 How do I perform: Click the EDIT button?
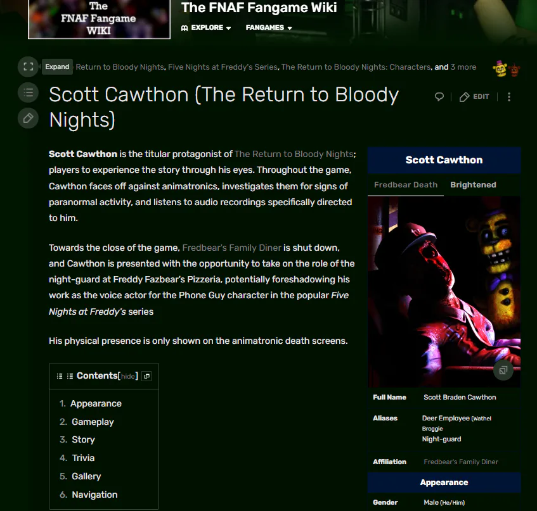474,97
